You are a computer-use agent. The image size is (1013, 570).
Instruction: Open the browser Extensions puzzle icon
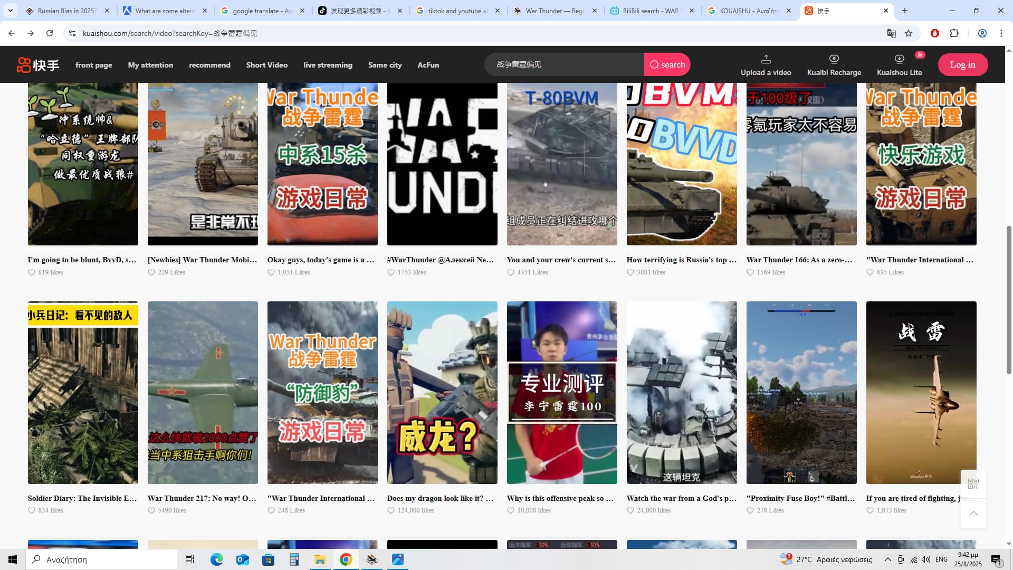pyautogui.click(x=954, y=33)
